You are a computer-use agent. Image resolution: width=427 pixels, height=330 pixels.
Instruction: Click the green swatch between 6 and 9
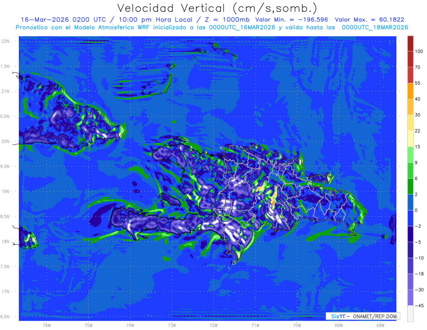(410, 171)
